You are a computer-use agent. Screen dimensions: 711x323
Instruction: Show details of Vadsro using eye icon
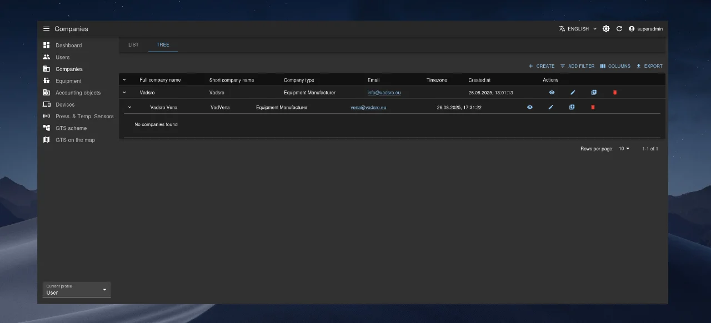click(552, 93)
